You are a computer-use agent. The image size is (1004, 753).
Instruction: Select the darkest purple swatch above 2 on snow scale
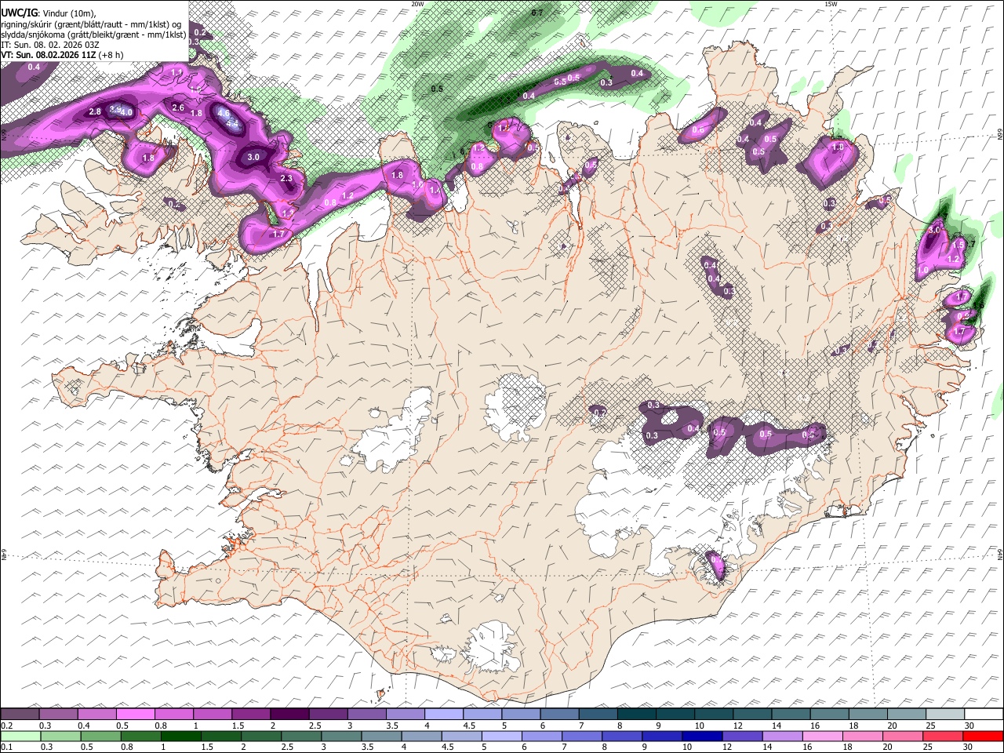(x=289, y=715)
